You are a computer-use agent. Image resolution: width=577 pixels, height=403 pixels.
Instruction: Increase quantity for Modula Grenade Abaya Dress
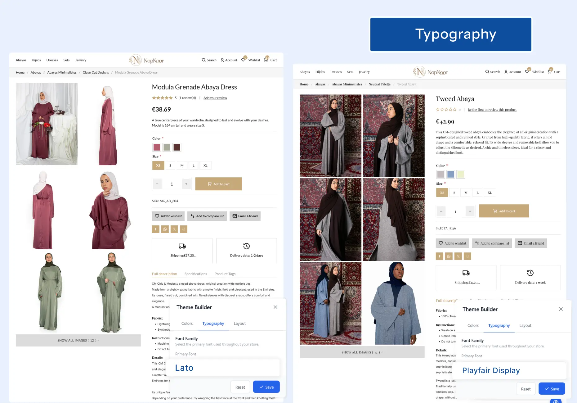(x=186, y=184)
